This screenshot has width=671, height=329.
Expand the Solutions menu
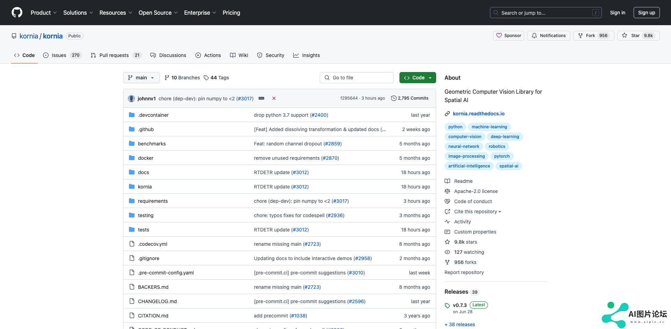78,13
